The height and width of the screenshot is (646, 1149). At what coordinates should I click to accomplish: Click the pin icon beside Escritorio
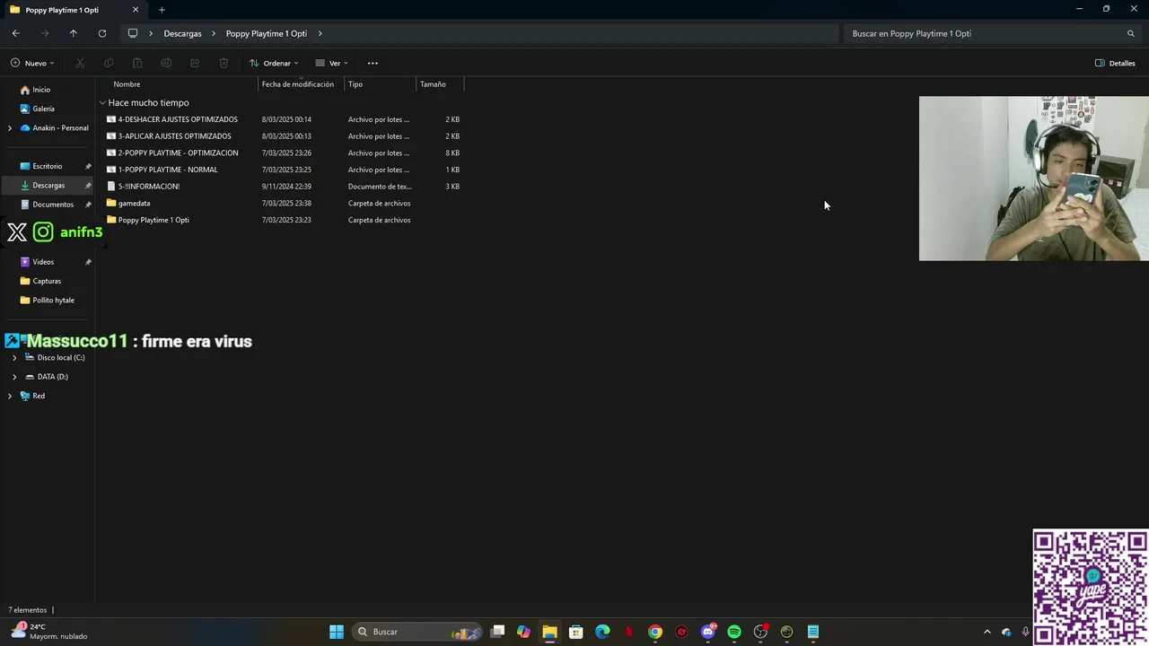(x=88, y=166)
